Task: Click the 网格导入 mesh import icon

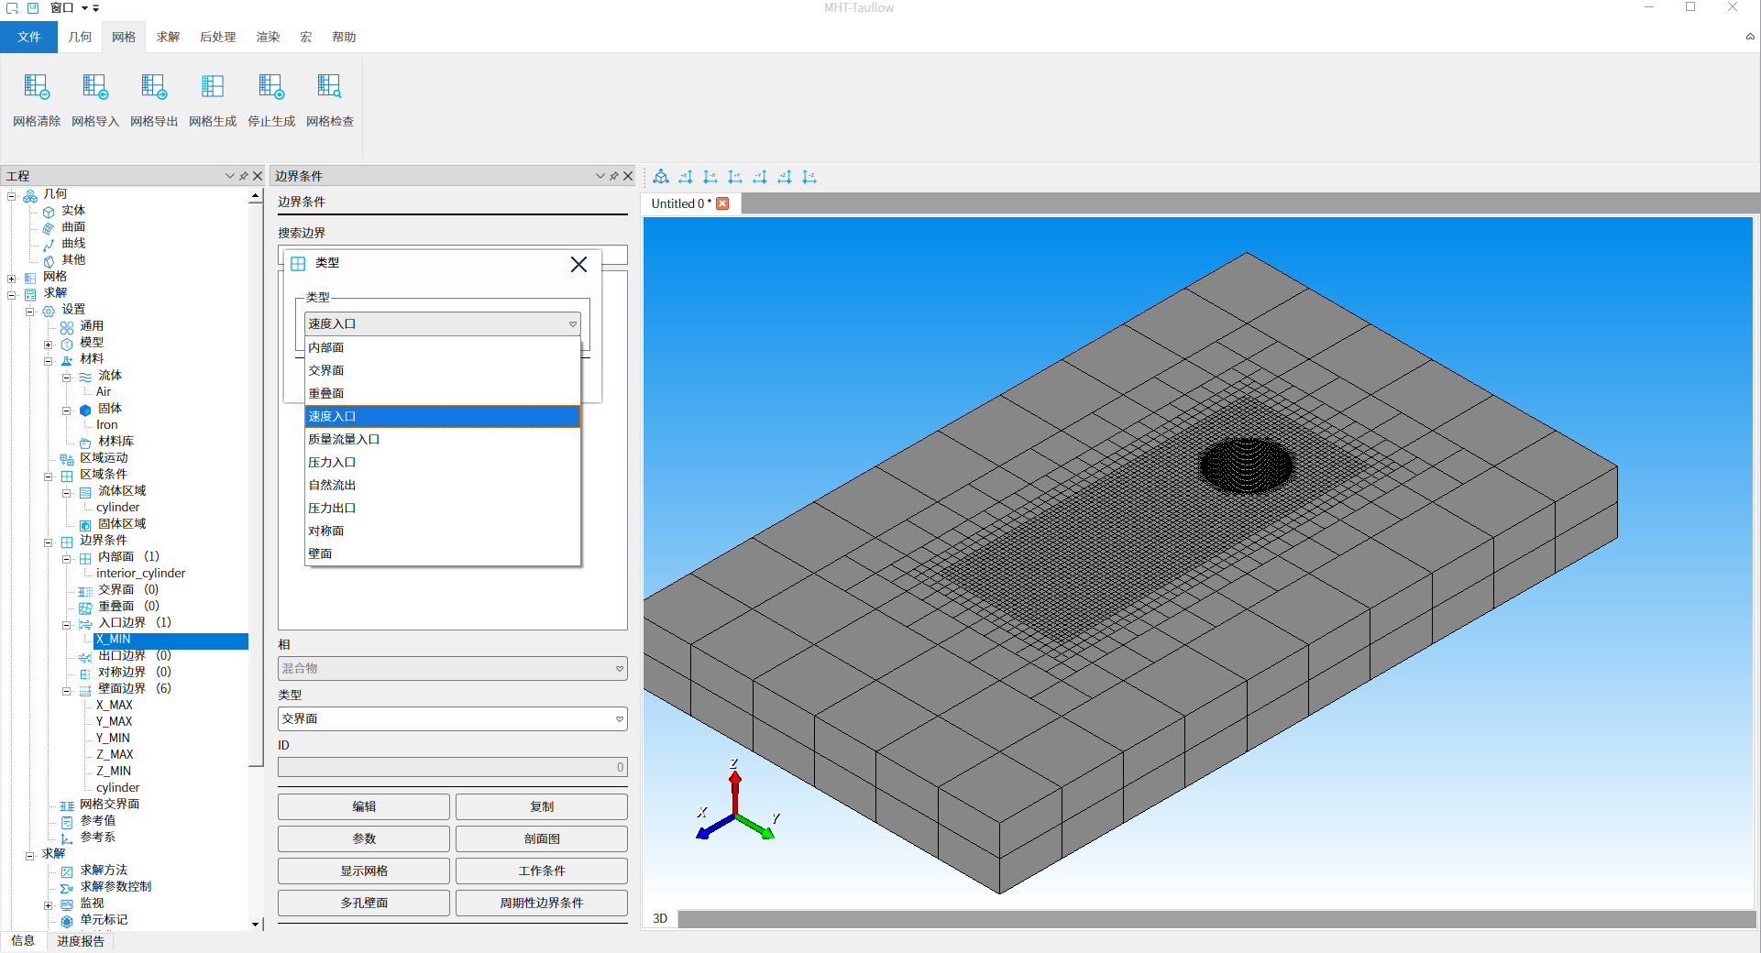Action: (95, 88)
